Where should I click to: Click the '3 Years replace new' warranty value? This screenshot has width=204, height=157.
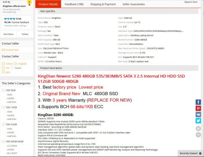[138, 62]
